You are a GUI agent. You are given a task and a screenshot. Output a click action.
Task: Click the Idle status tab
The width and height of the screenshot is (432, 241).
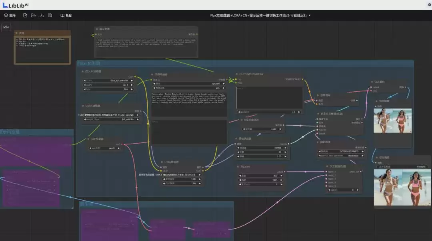coord(6,27)
